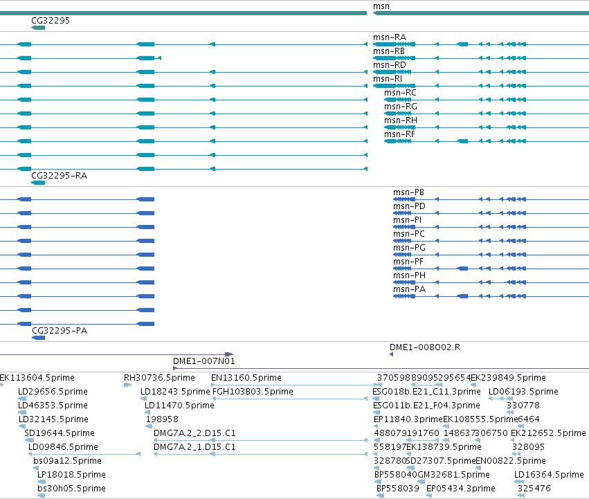Select the EK212652.5prime label
The width and height of the screenshot is (589, 499).
pos(548,434)
